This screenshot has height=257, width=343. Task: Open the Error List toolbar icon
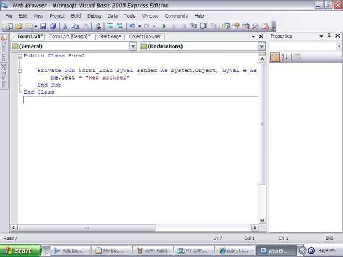click(266, 26)
